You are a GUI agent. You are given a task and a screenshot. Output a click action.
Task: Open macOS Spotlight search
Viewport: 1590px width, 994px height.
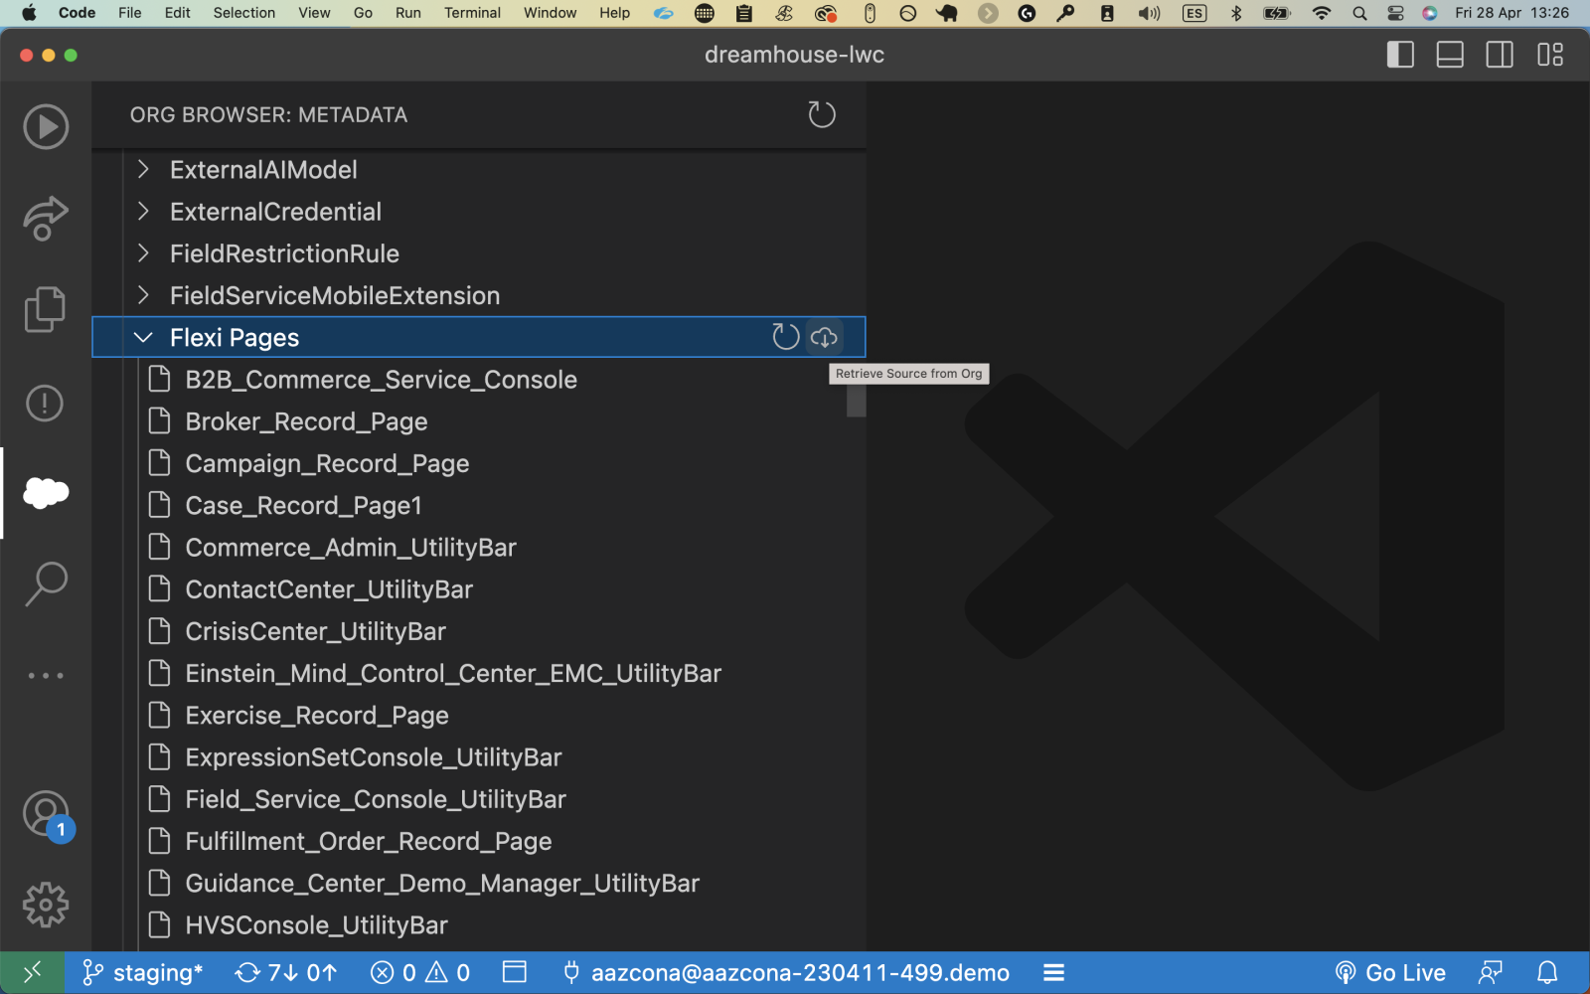click(1359, 13)
